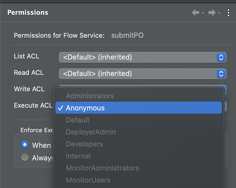Pick MonitorAdministrators from the ACL list
The height and width of the screenshot is (188, 236).
pos(102,168)
